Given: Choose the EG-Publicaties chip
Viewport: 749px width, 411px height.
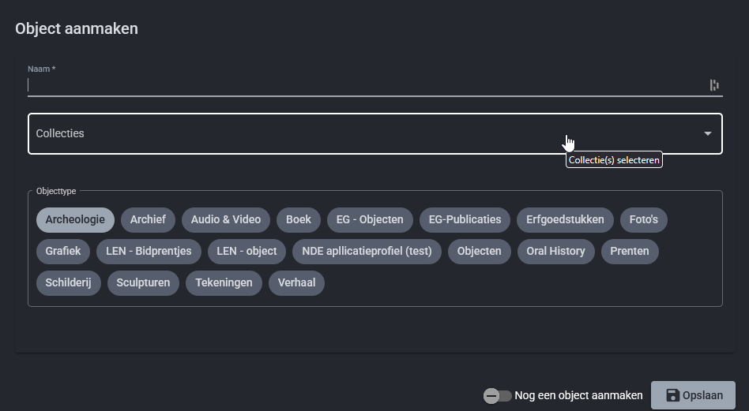Looking at the screenshot, I should tap(465, 219).
